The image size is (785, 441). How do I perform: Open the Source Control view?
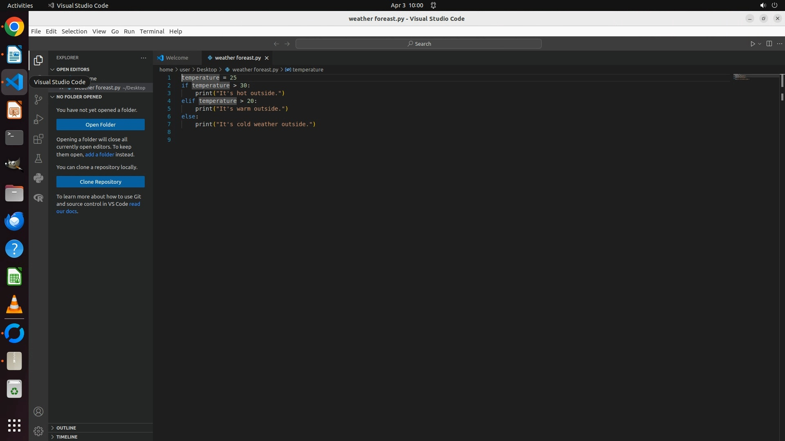38,100
